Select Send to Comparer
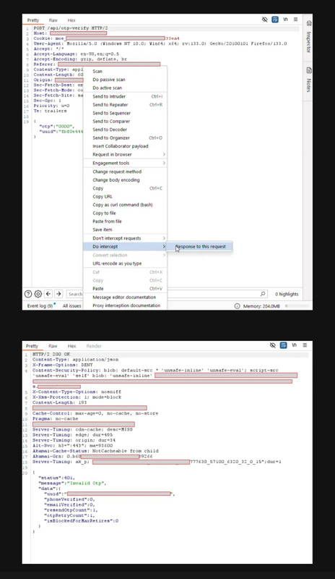Image resolution: width=335 pixels, height=579 pixels. (x=125, y=121)
